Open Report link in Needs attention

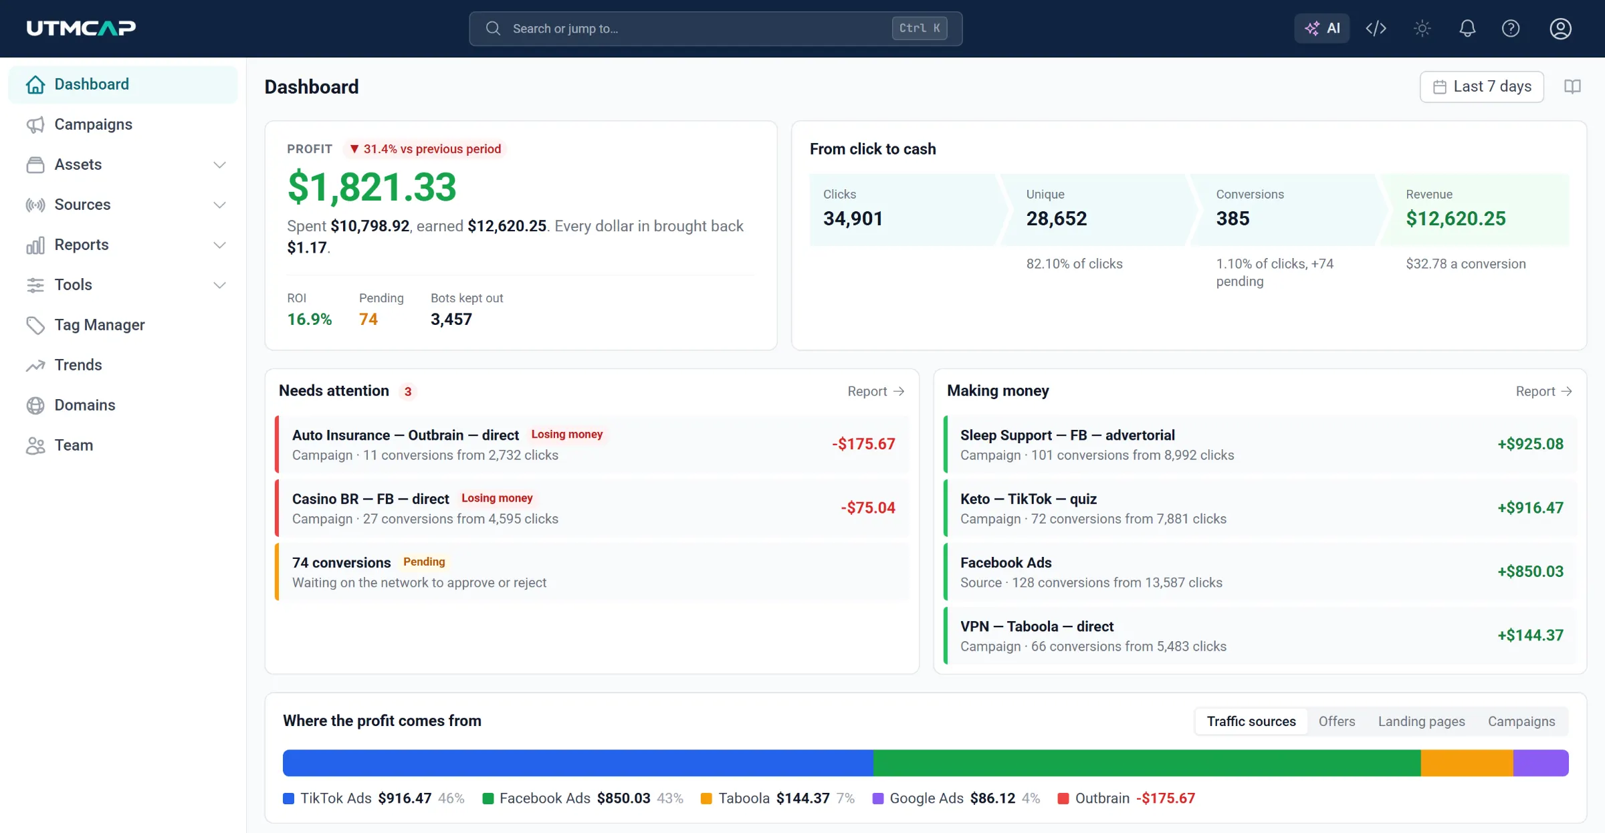(x=875, y=391)
